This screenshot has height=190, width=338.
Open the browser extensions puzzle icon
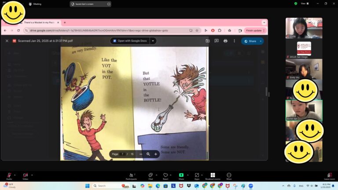coord(220,31)
